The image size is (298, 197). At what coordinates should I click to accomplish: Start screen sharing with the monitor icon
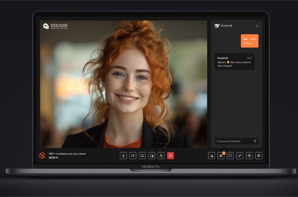142,156
